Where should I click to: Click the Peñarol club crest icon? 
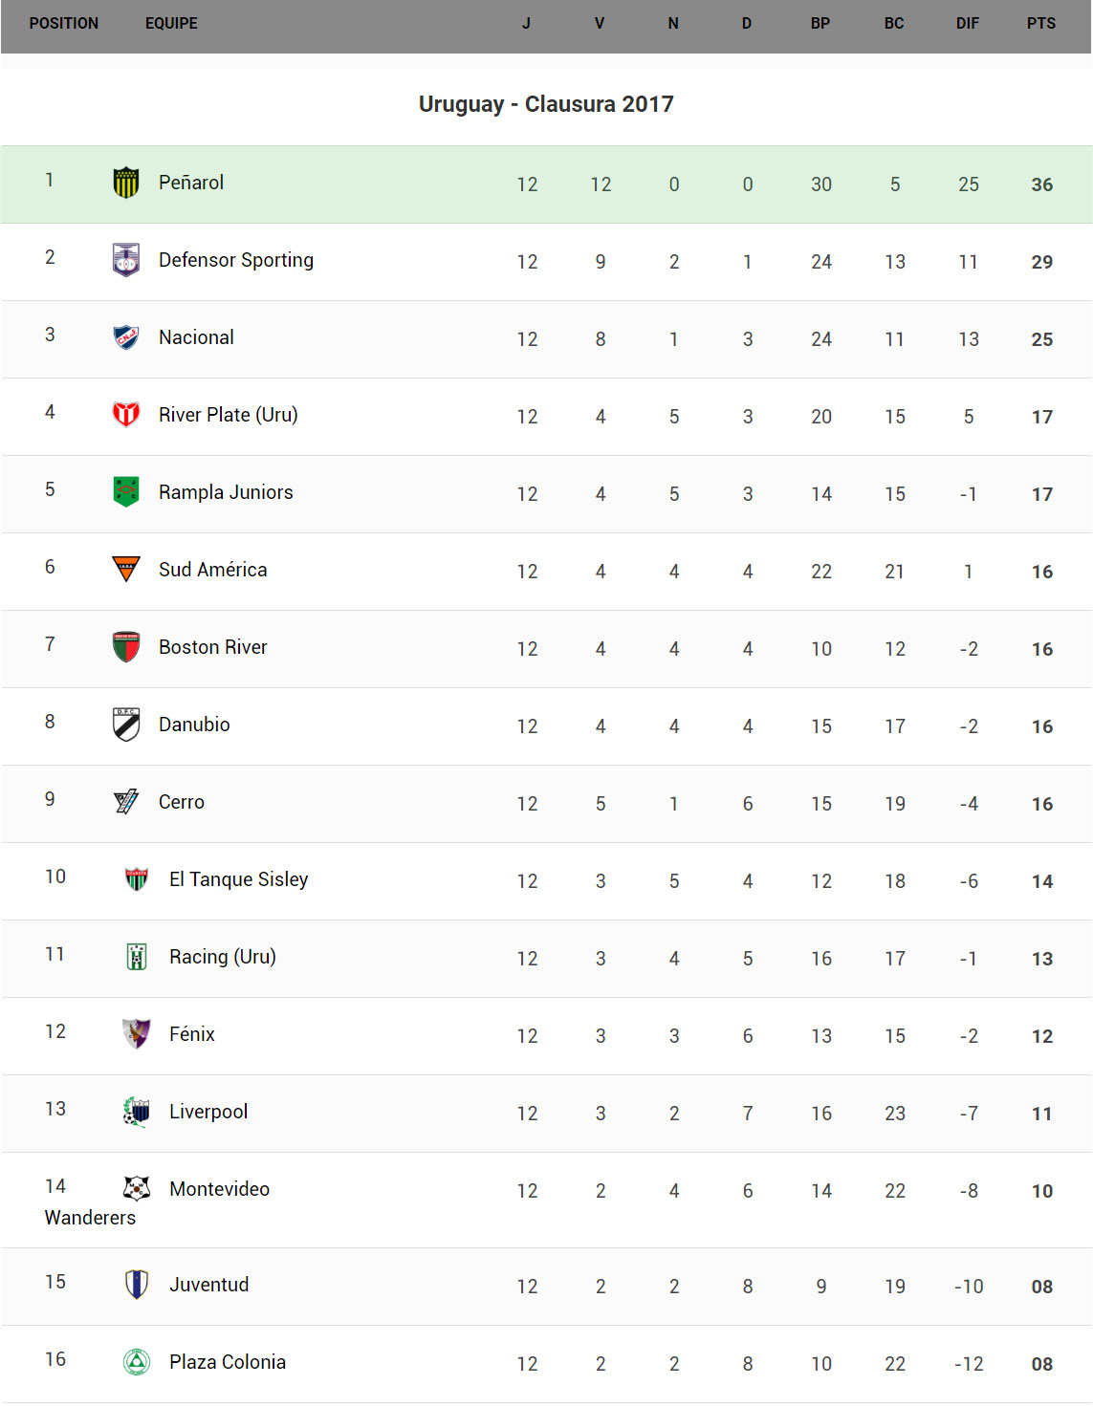click(x=126, y=183)
